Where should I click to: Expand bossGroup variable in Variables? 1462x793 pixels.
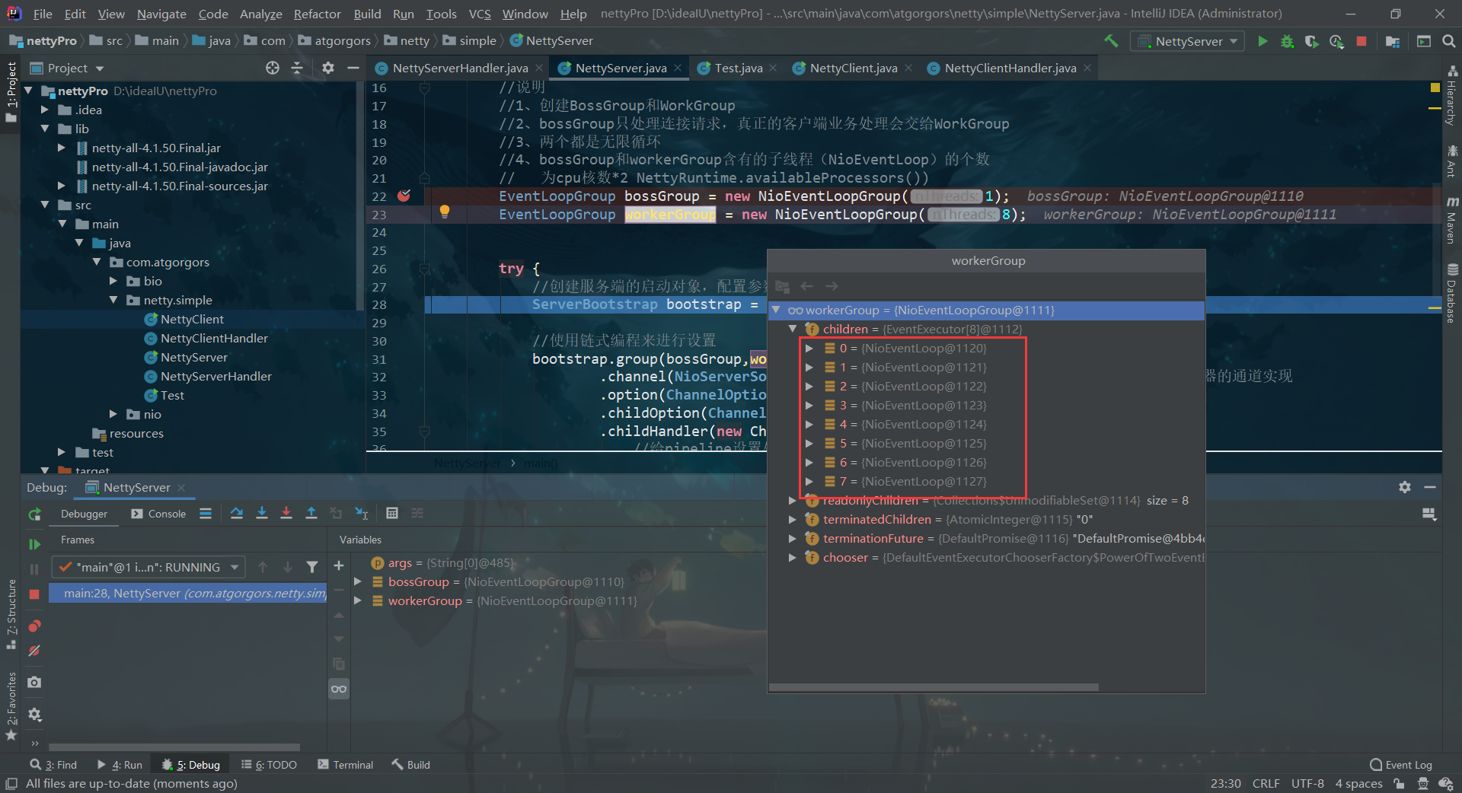click(x=357, y=581)
